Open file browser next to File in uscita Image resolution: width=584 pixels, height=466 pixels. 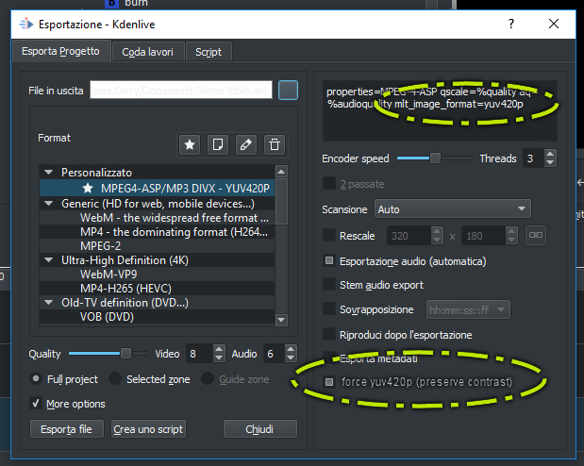coord(288,91)
